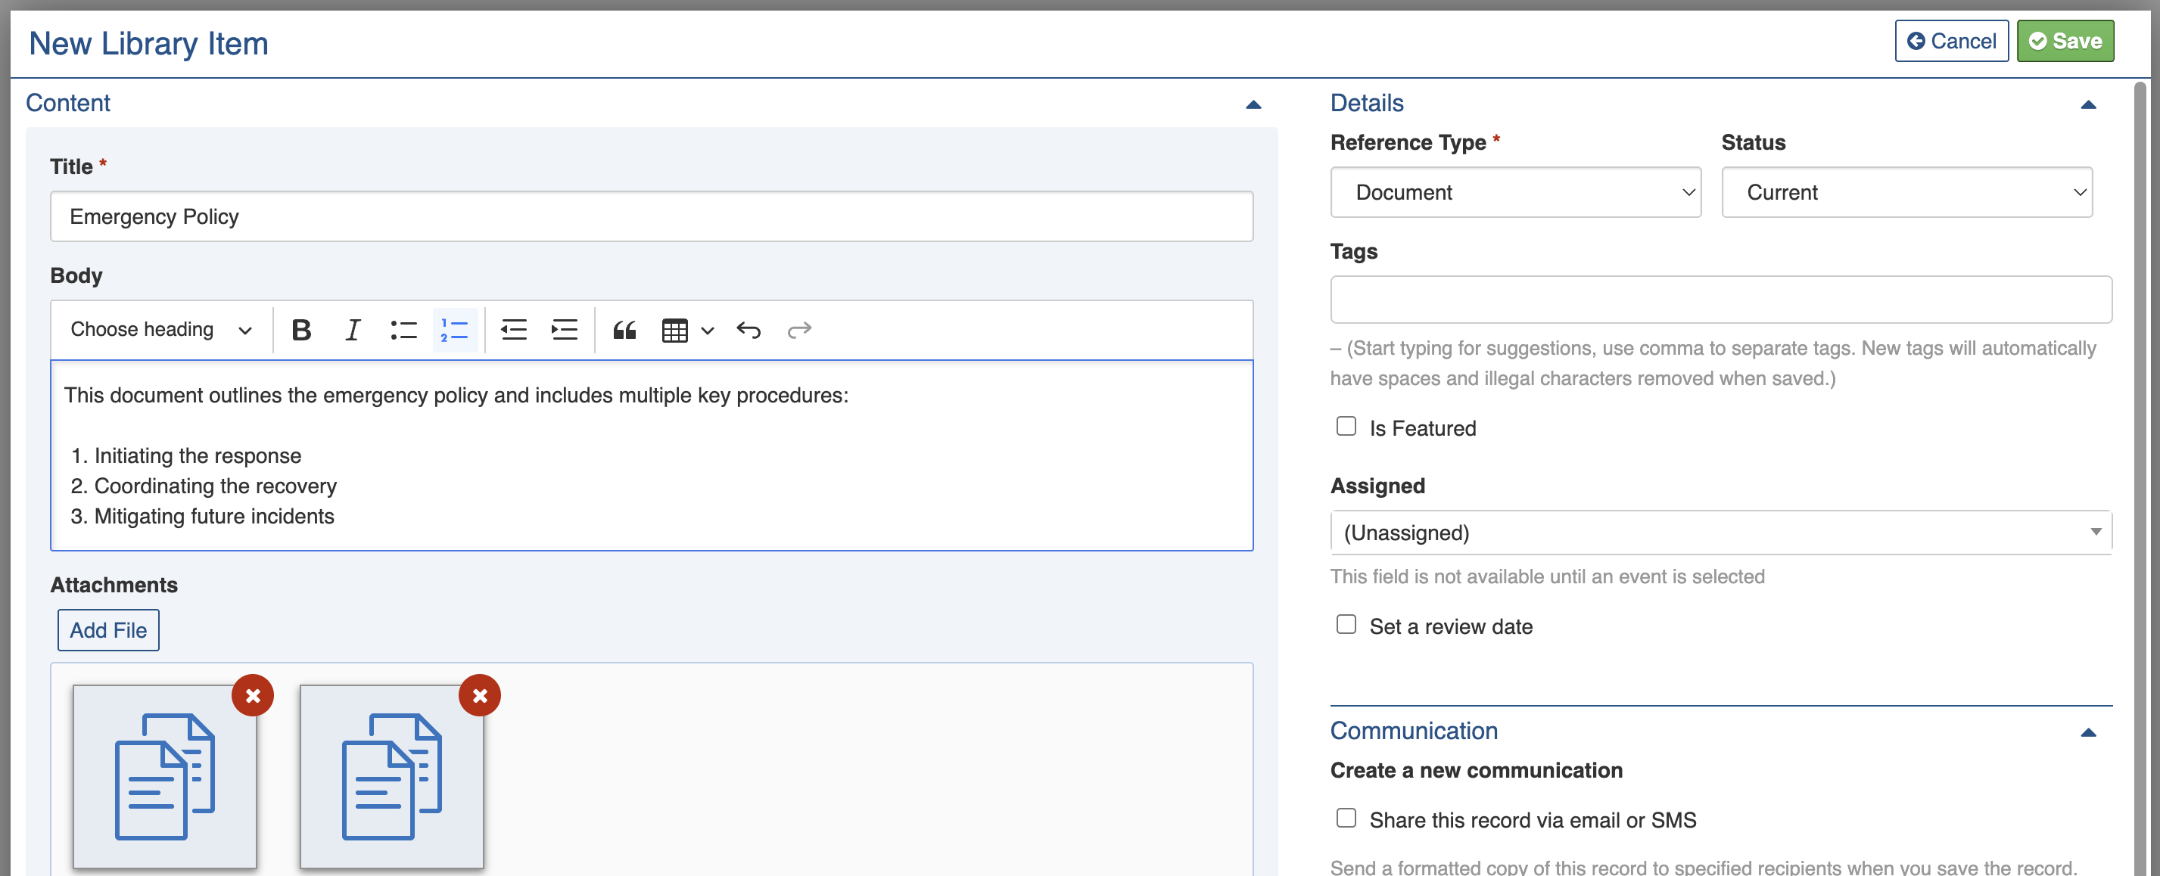Image resolution: width=2160 pixels, height=876 pixels.
Task: Open the Choose heading dropdown
Action: [x=161, y=331]
